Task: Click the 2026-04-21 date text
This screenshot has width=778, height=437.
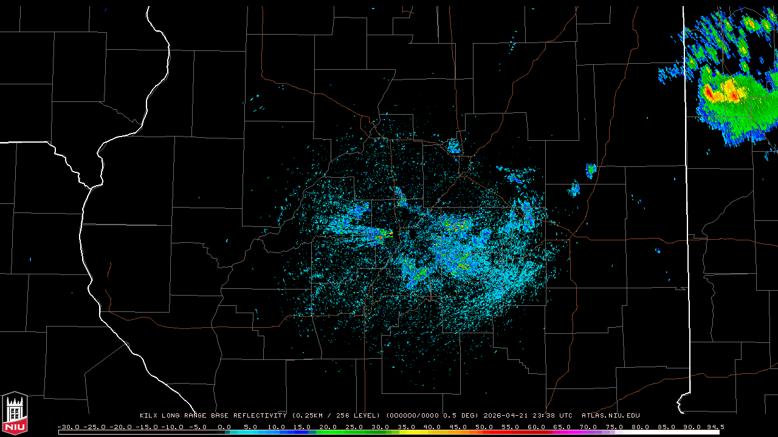Action: pyautogui.click(x=505, y=416)
